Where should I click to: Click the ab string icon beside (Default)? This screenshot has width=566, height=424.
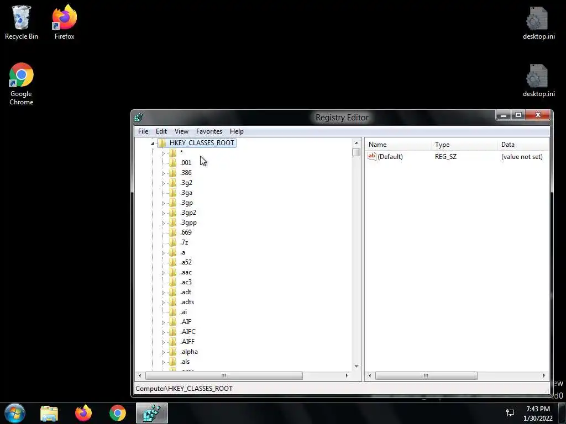coord(372,156)
